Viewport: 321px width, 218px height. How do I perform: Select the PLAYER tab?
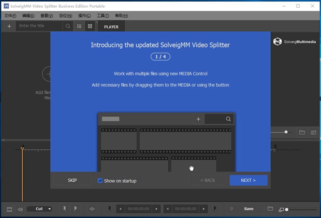[x=111, y=27]
